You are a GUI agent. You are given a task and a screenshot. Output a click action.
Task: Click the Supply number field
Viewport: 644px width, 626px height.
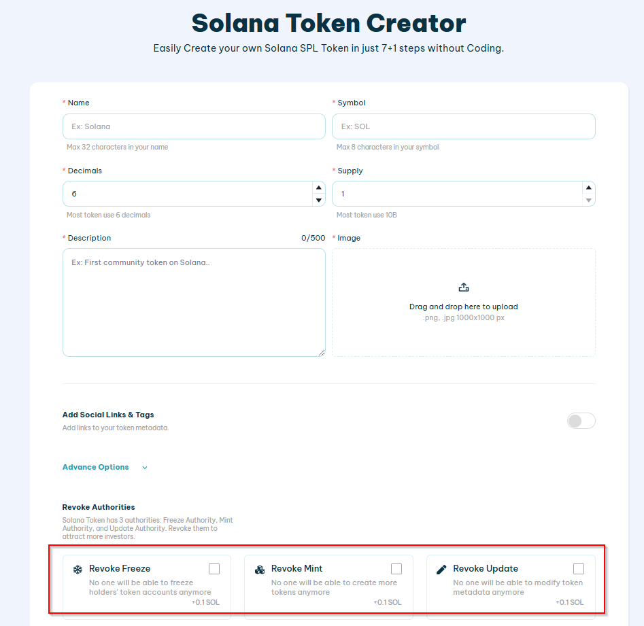(457, 194)
